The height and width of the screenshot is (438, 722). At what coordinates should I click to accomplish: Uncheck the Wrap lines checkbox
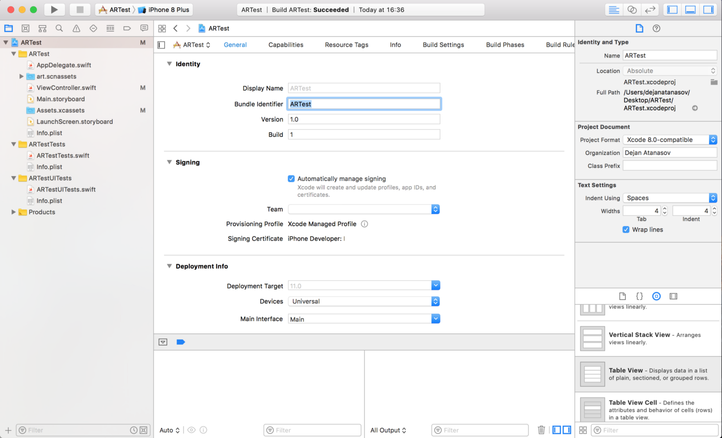[x=626, y=230]
